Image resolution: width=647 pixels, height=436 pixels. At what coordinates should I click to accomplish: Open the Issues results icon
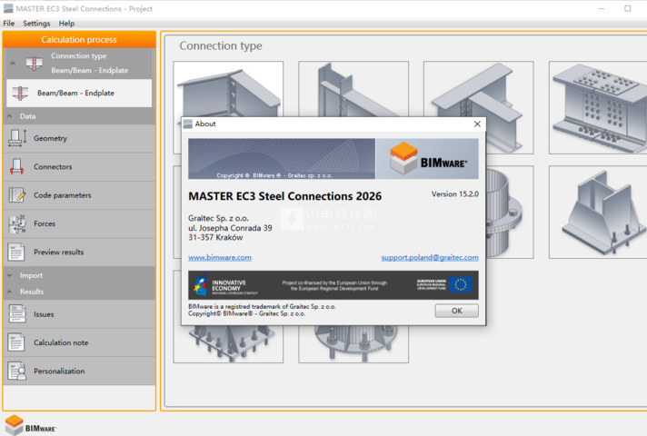point(17,314)
